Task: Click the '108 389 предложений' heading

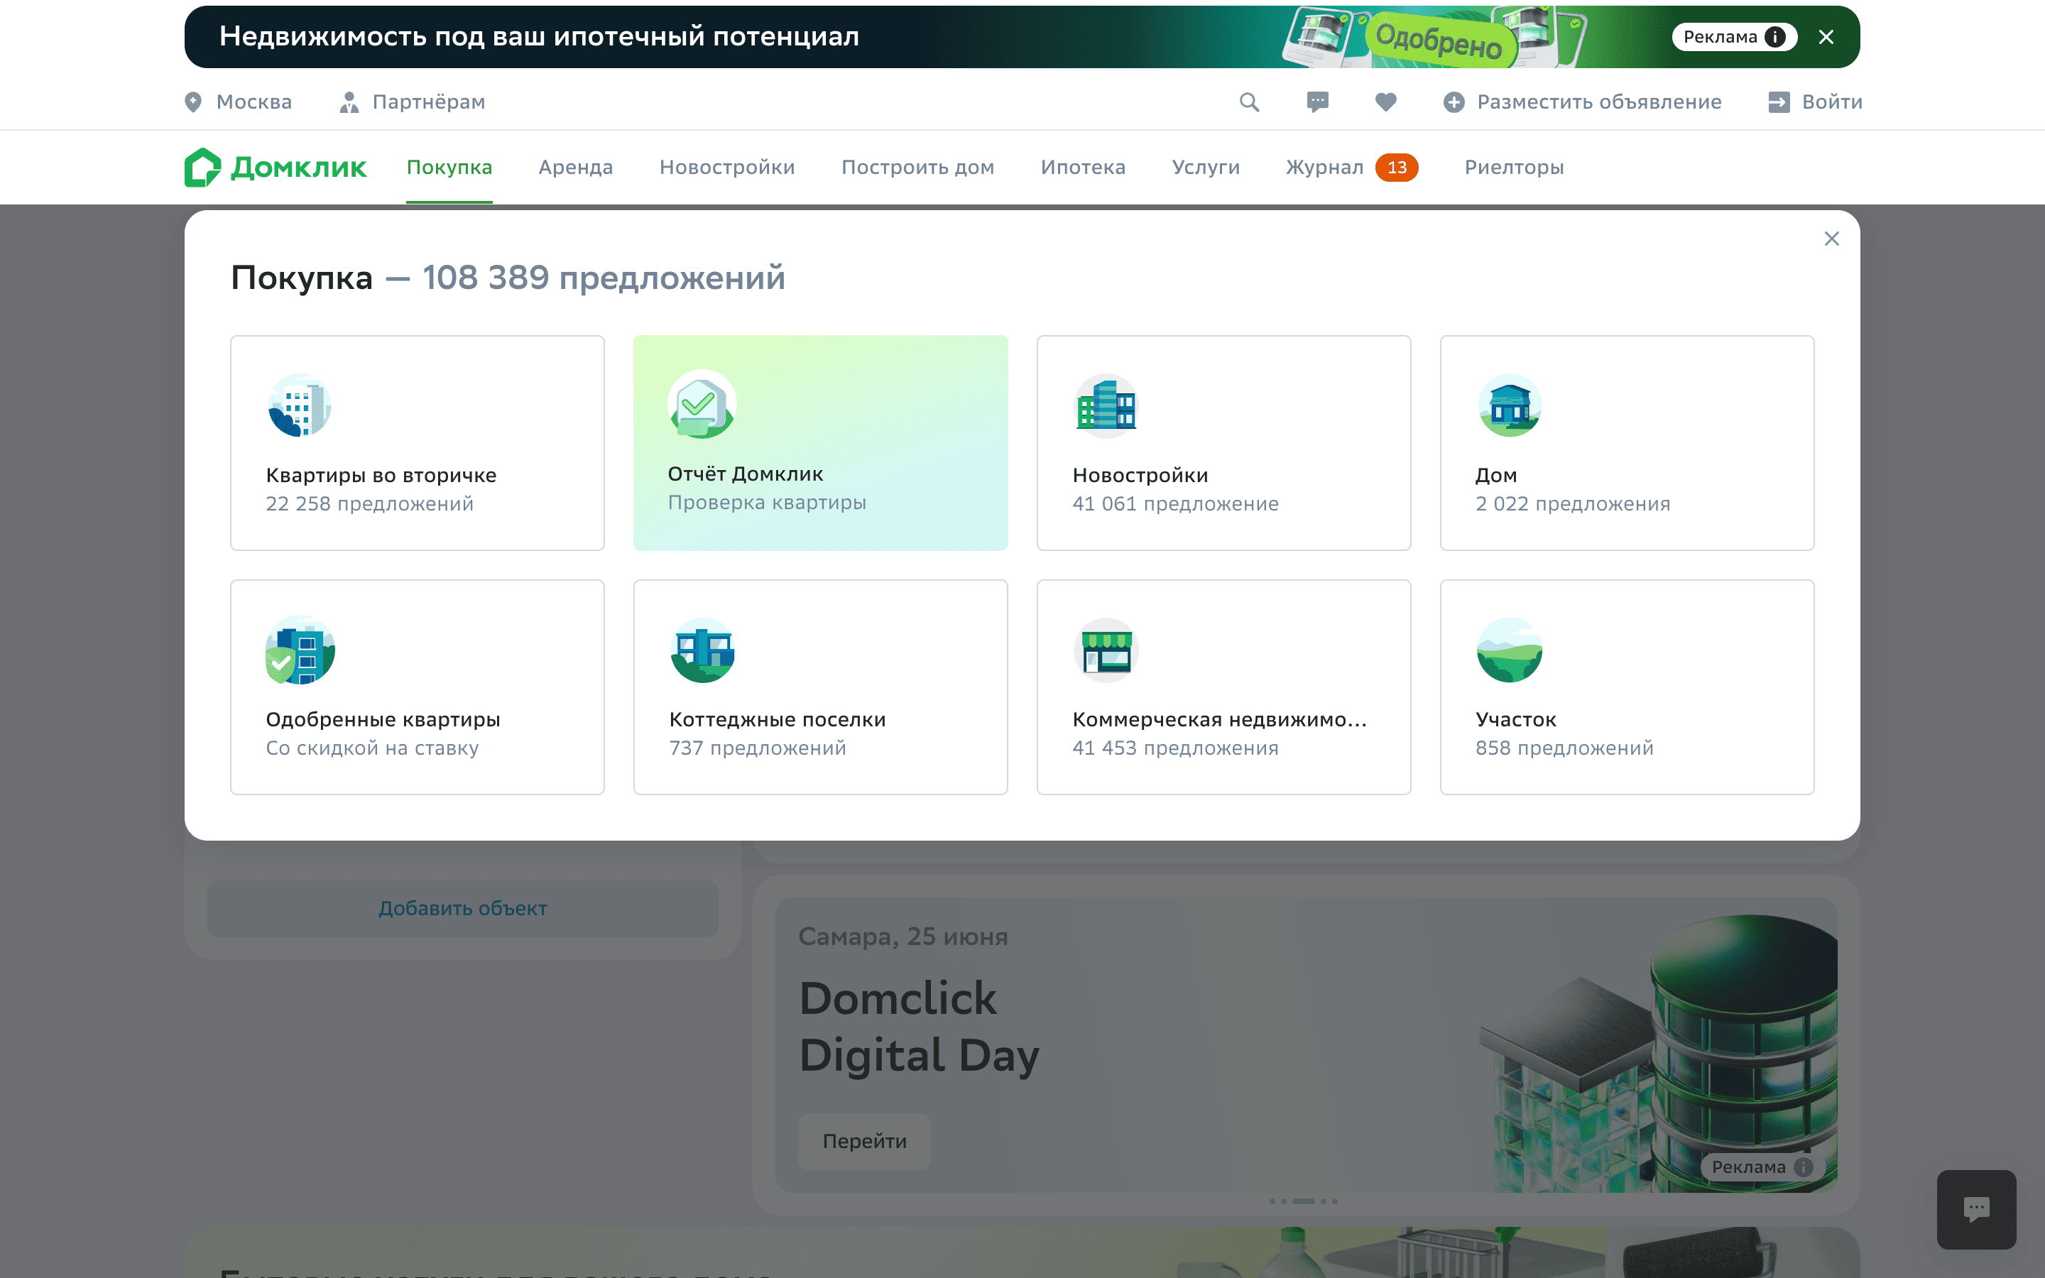Action: coord(604,277)
